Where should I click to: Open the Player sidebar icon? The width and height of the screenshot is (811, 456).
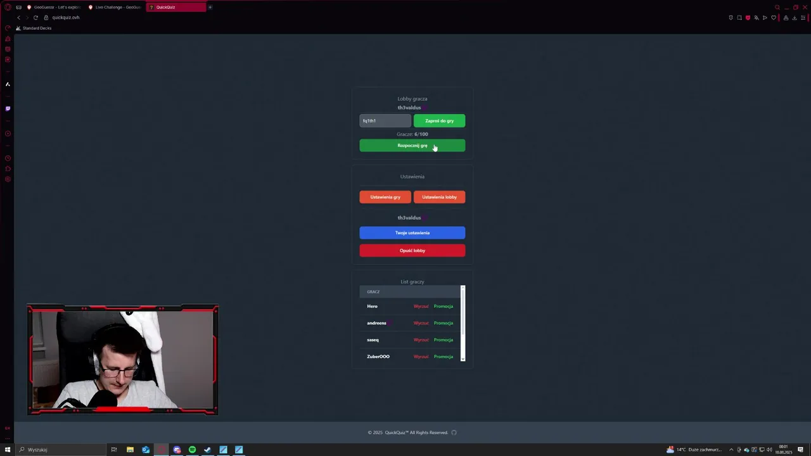[x=8, y=134]
